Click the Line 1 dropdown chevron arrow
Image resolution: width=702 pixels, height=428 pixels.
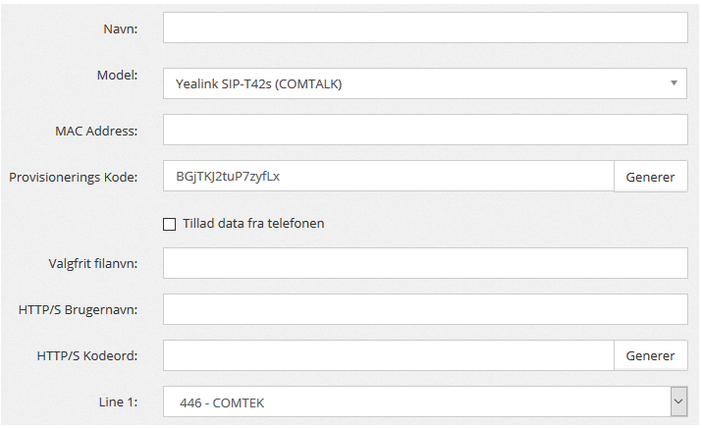click(677, 402)
